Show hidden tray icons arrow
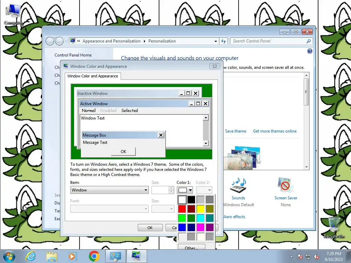This screenshot has height=263, width=351. coord(291,256)
